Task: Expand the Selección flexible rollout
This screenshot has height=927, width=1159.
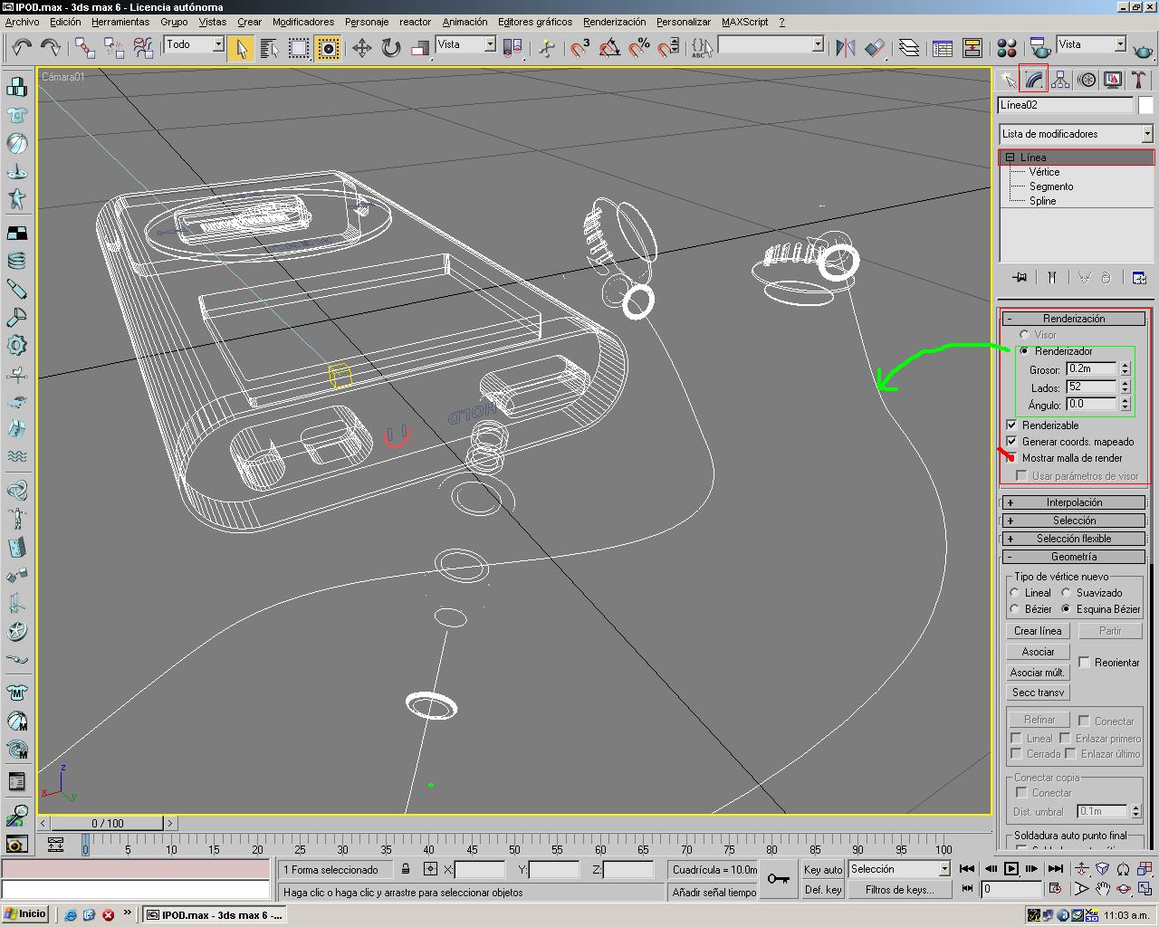Action: pyautogui.click(x=1074, y=539)
